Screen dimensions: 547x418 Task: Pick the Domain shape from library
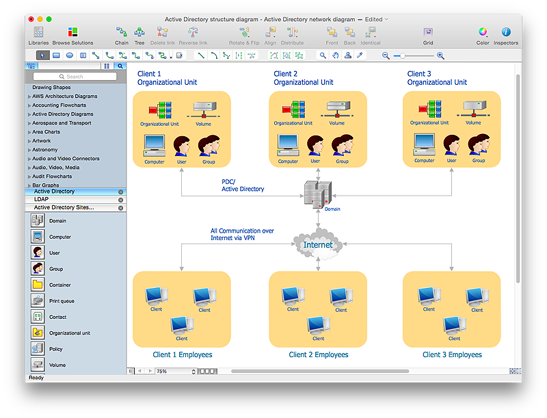click(x=38, y=220)
